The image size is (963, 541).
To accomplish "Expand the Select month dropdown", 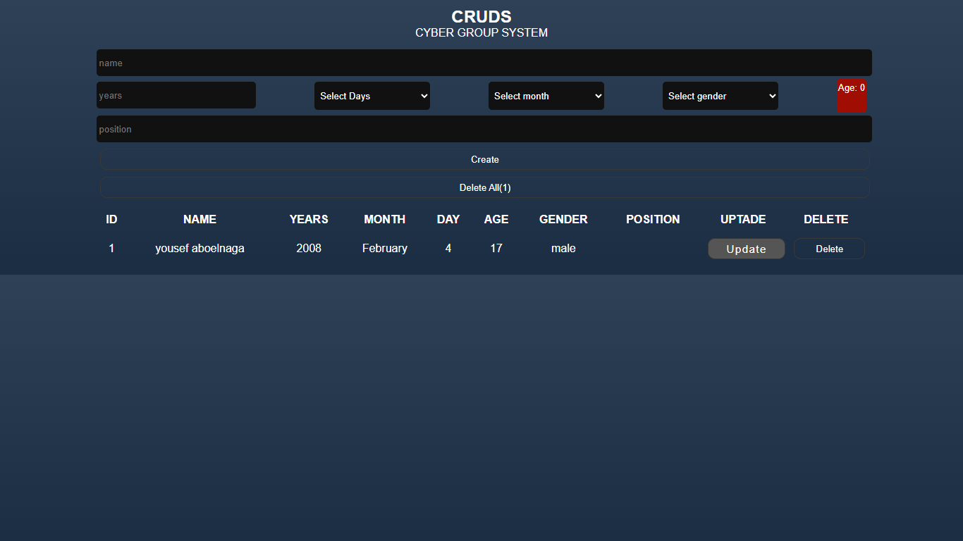I will coord(546,96).
